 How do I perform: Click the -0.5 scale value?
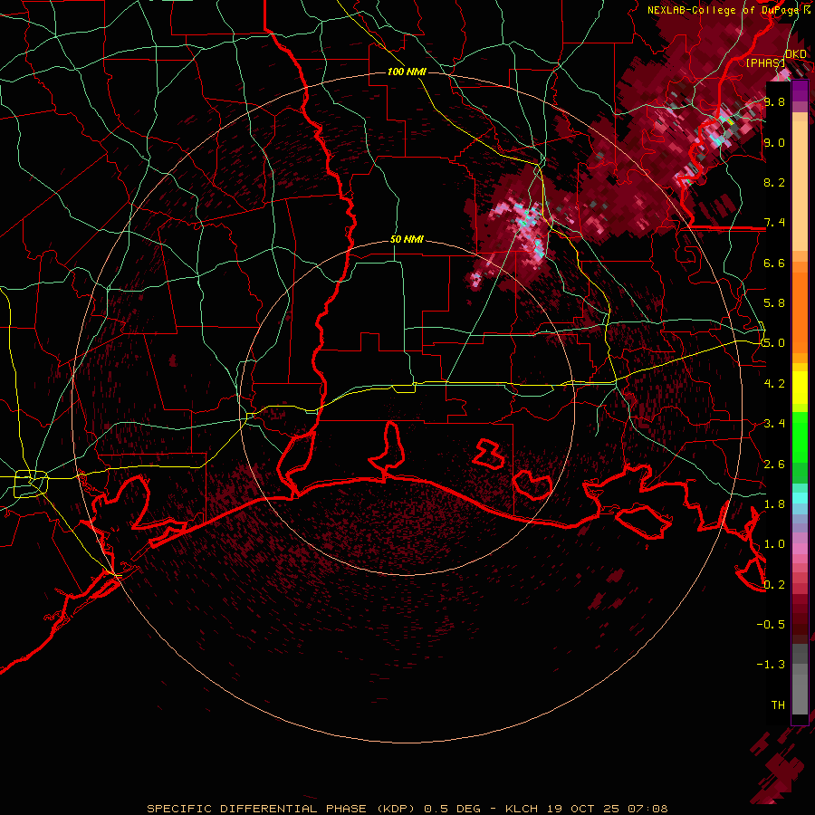(771, 625)
